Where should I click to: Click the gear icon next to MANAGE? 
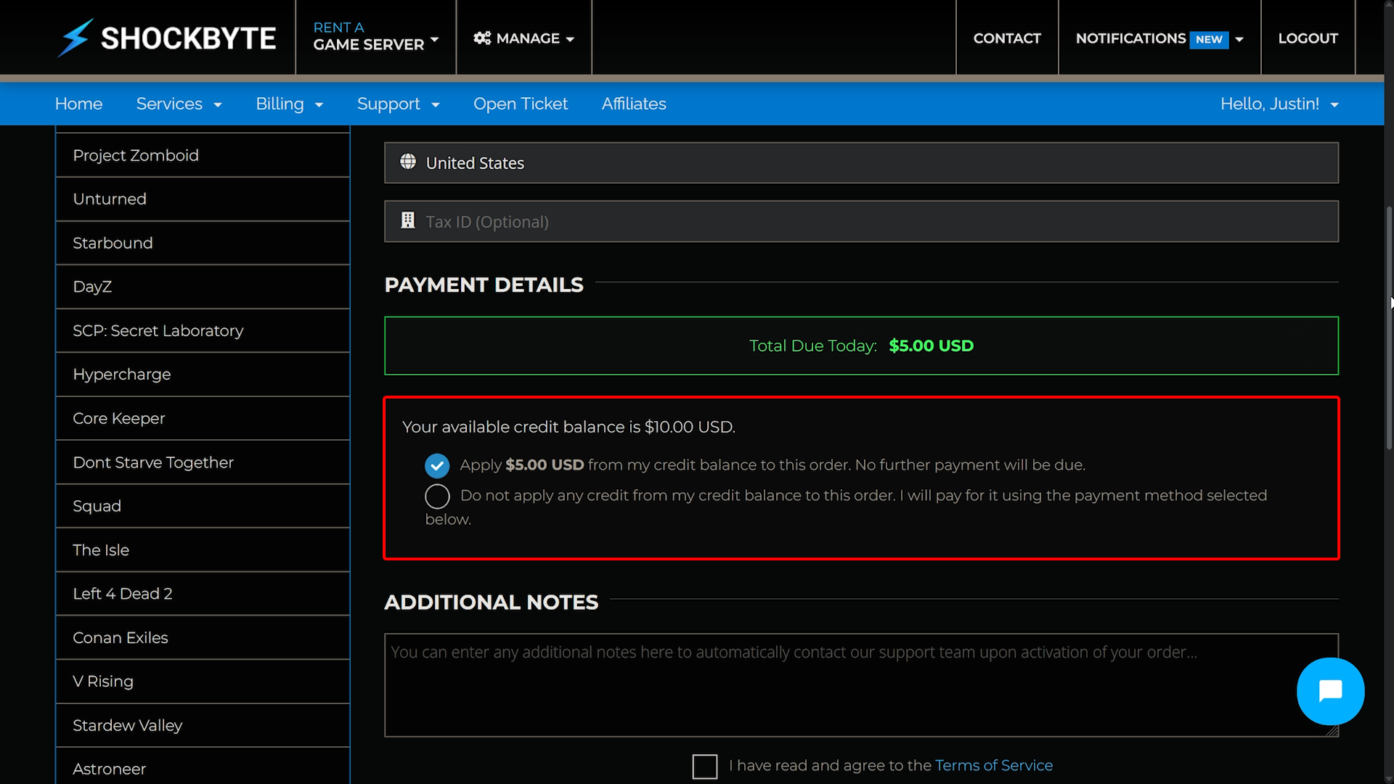click(x=483, y=38)
